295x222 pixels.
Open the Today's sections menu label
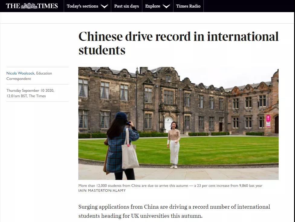82,6
